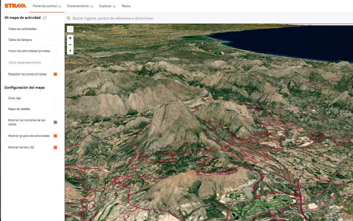Open the Entrenamiento menu
The width and height of the screenshot is (353, 221).
pyautogui.click(x=80, y=6)
